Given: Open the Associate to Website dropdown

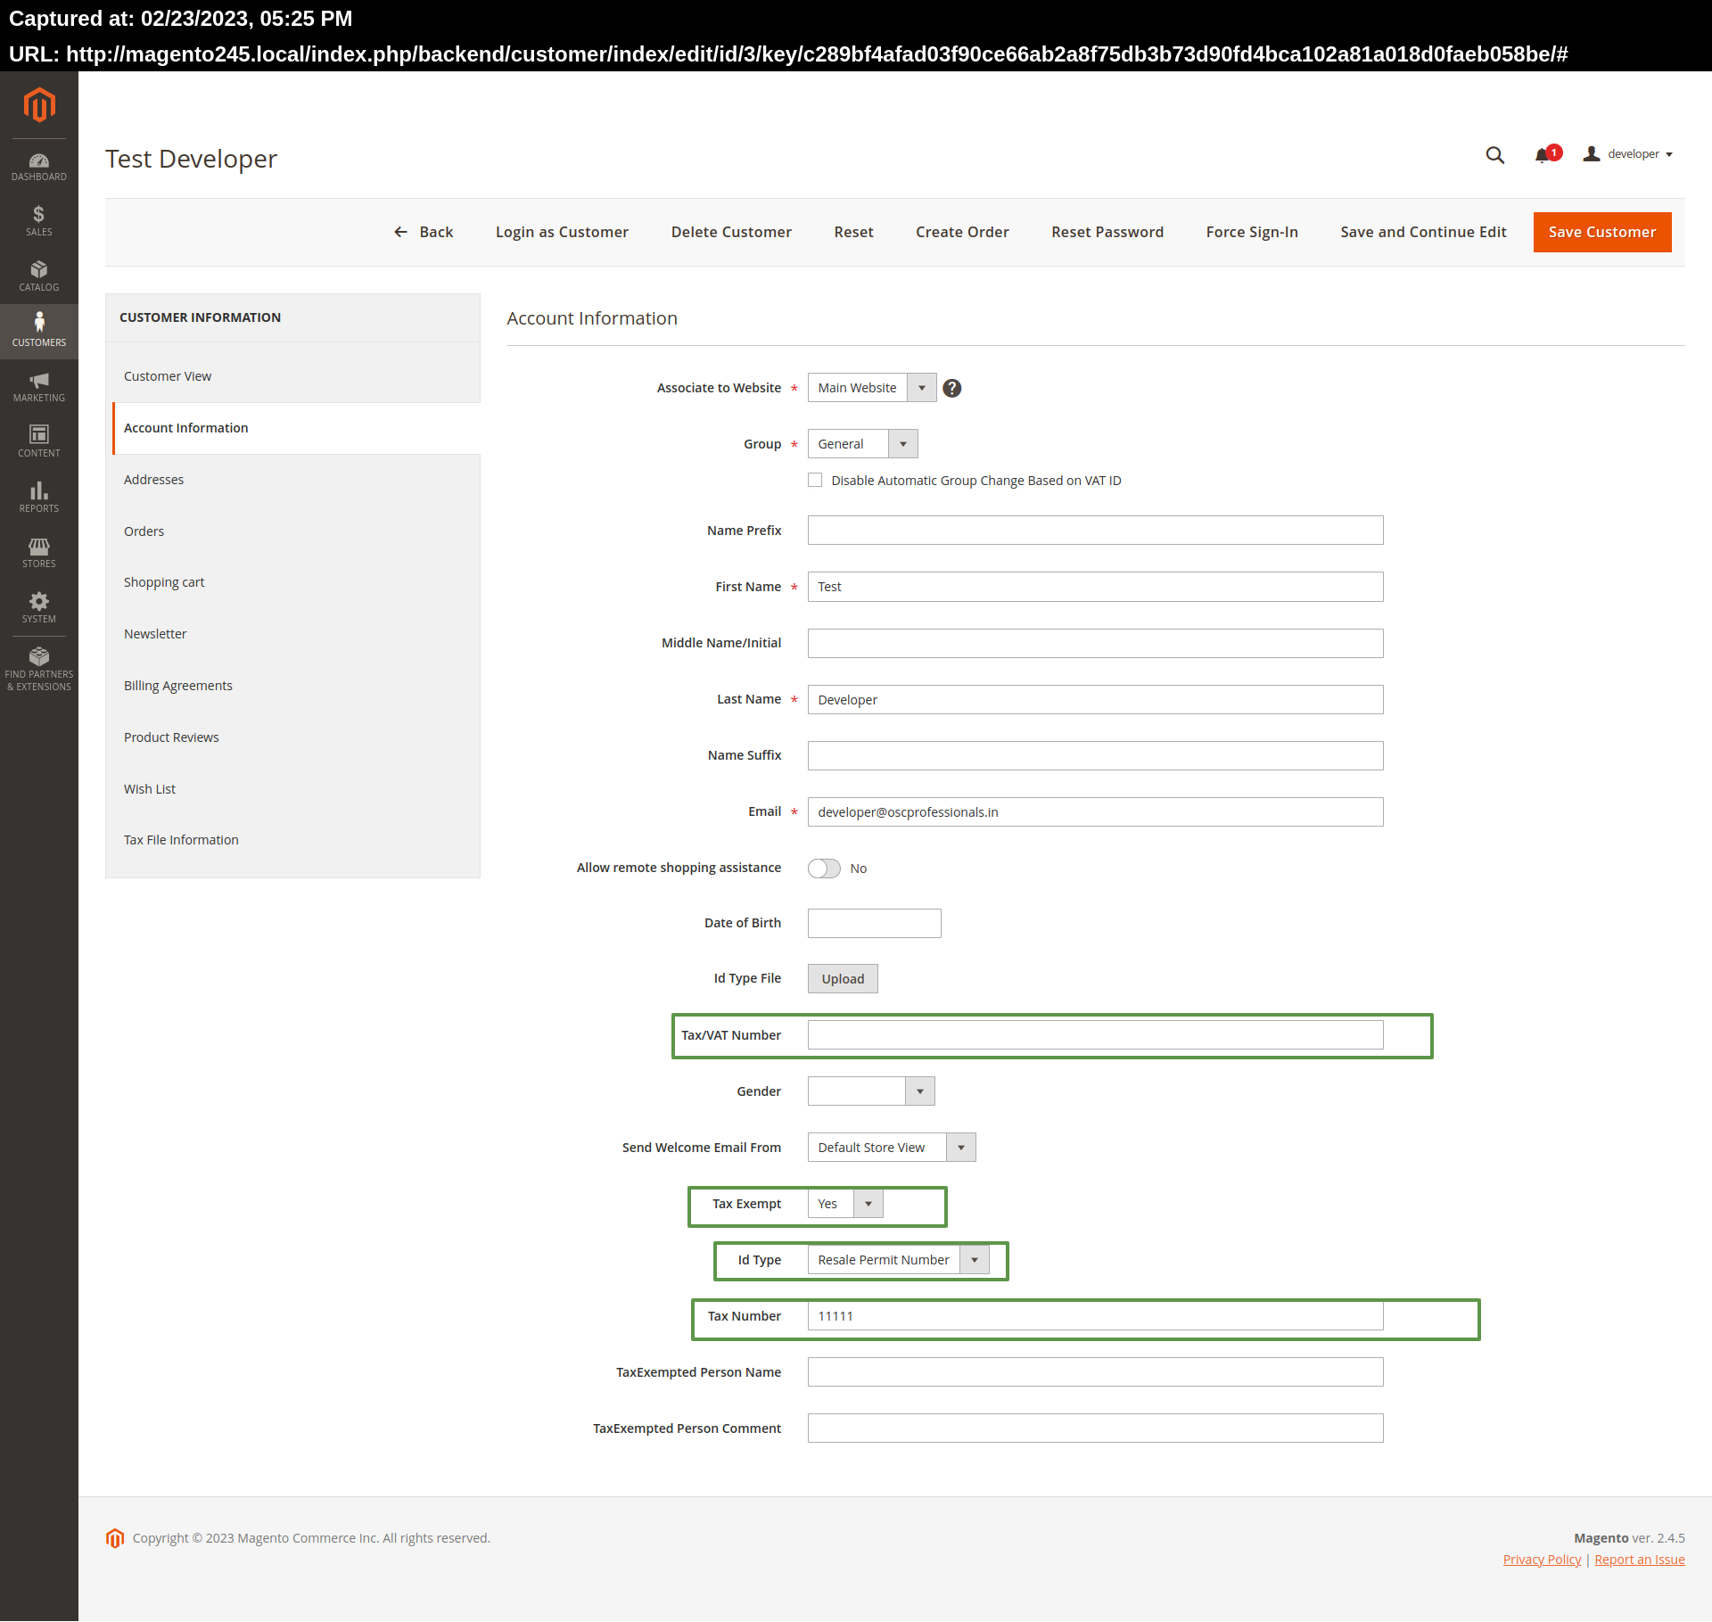Looking at the screenshot, I should [921, 387].
